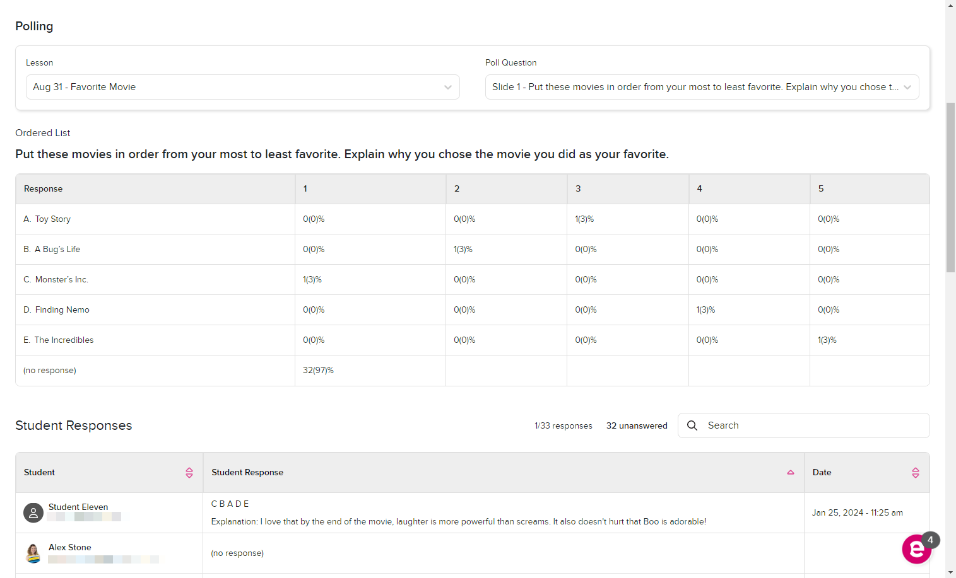The image size is (956, 578).
Task: Open the pink chat widget icon
Action: pos(917,549)
